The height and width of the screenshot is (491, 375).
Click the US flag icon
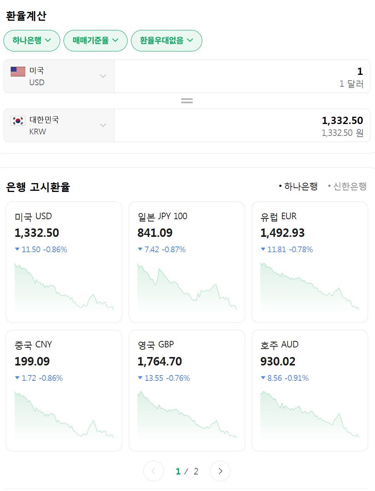click(18, 71)
